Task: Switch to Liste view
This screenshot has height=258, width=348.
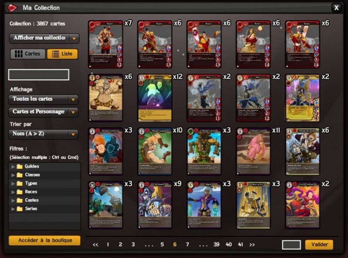Action: pyautogui.click(x=62, y=54)
